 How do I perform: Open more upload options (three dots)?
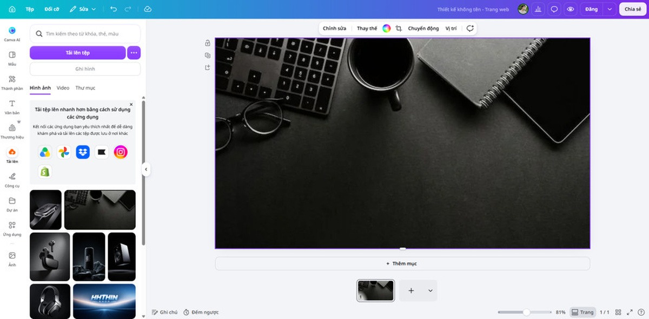134,52
